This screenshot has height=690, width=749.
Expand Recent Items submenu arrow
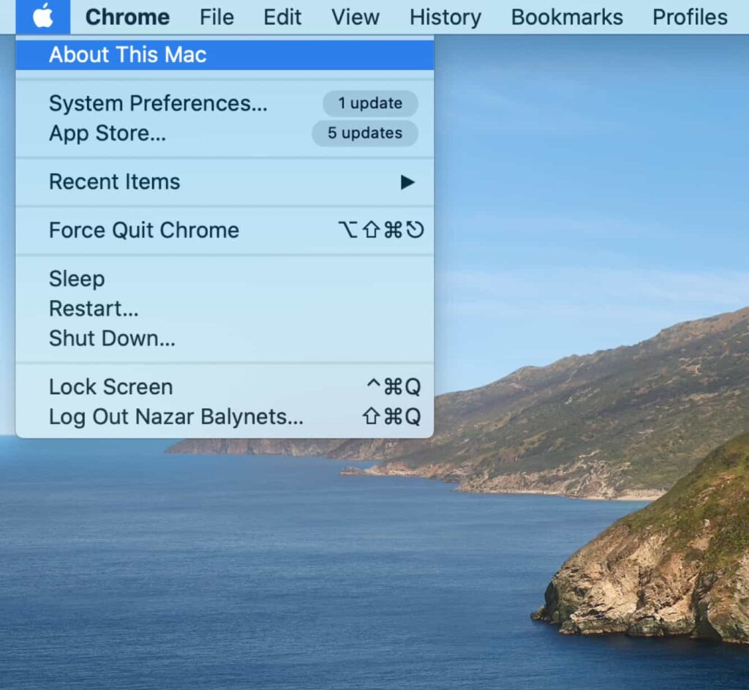(x=407, y=182)
